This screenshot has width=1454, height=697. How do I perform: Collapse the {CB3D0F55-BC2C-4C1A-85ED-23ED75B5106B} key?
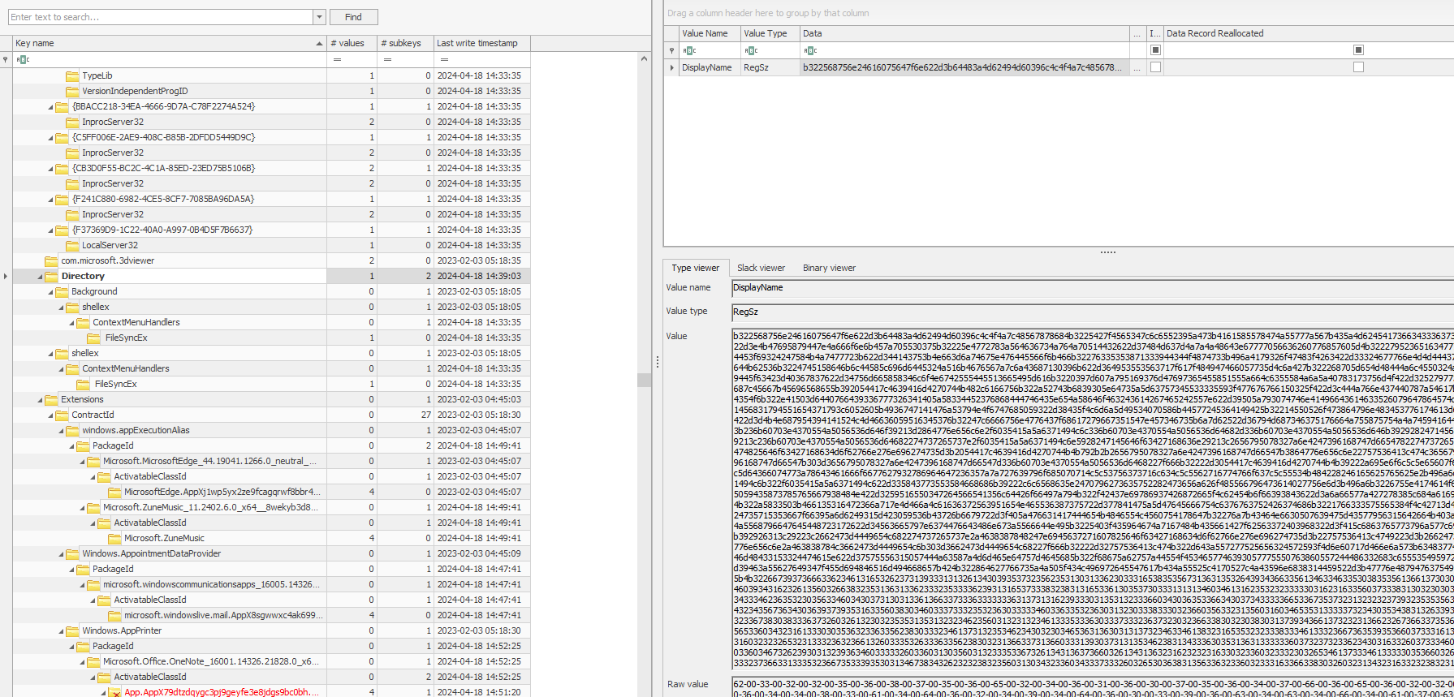click(51, 169)
